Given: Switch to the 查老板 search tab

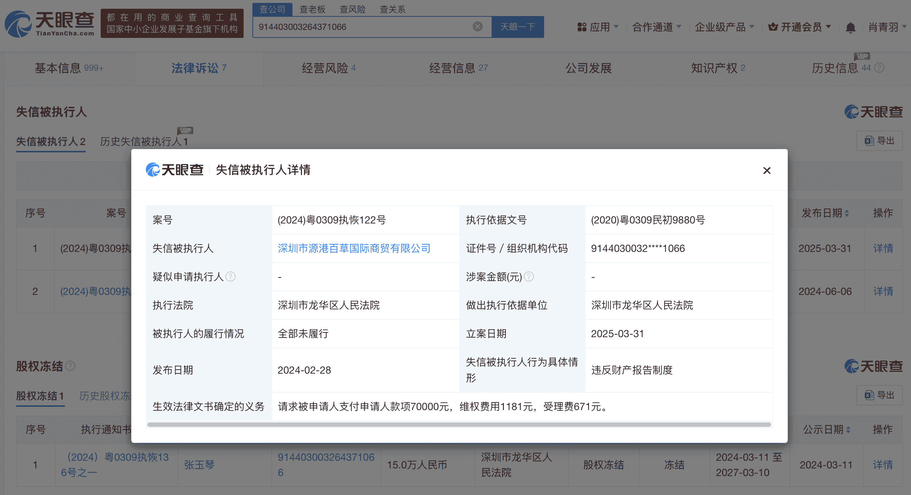Looking at the screenshot, I should pyautogui.click(x=312, y=9).
